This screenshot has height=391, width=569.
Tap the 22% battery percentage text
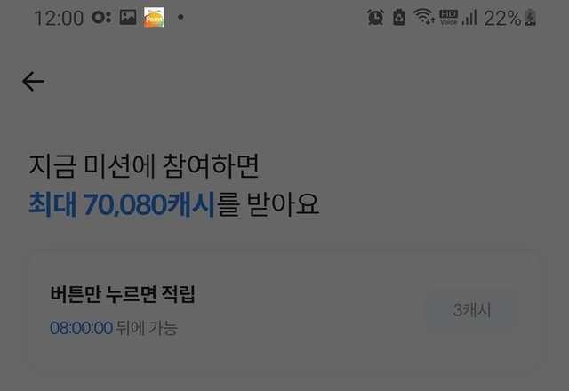pyautogui.click(x=502, y=18)
